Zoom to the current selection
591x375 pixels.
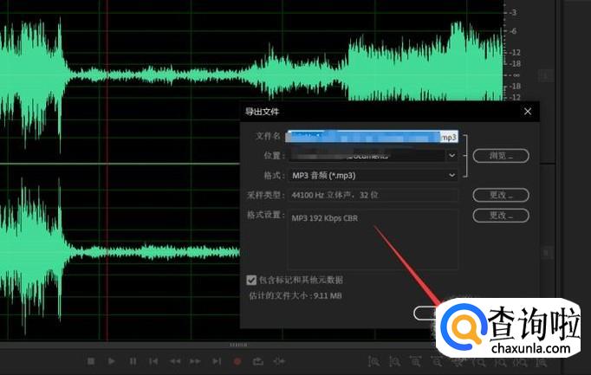click(x=522, y=362)
